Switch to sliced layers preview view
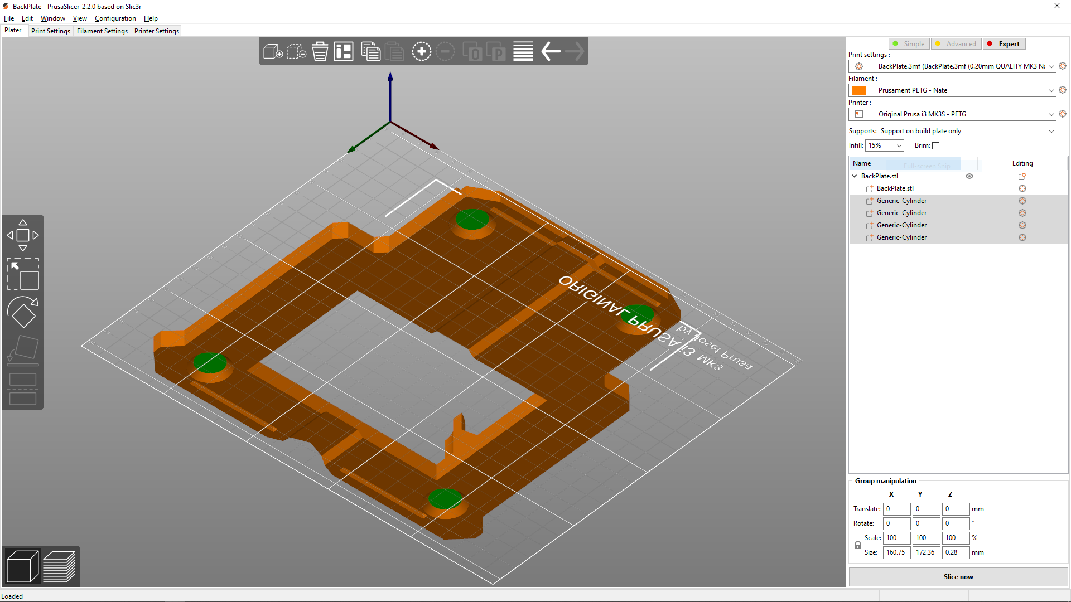1071x602 pixels. [59, 566]
